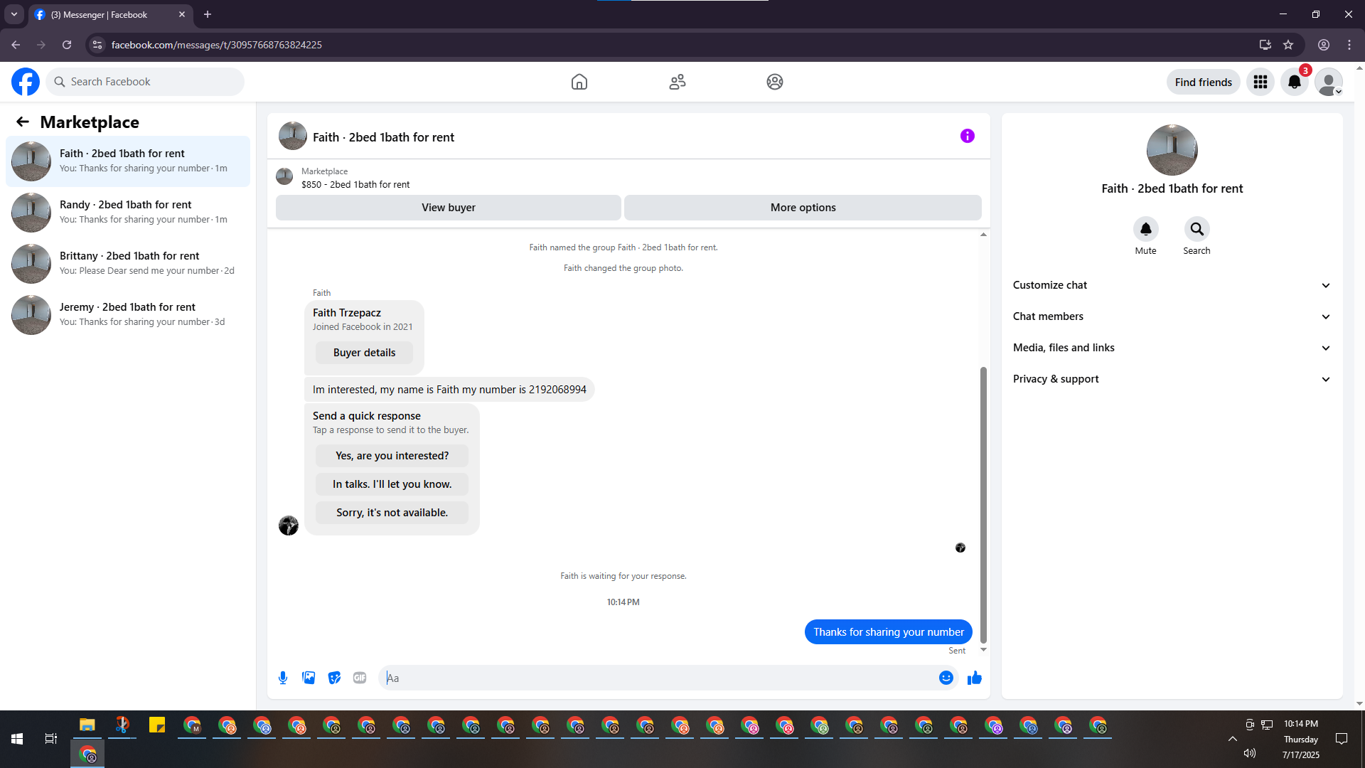
Task: Click Faith's message with phone number
Action: (x=449, y=390)
